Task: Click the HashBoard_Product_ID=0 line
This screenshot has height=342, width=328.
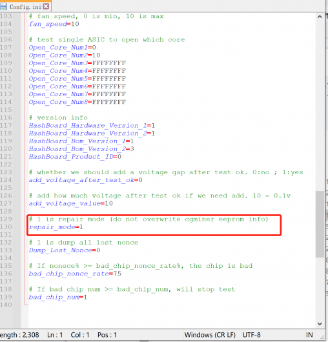Action: click(75, 157)
